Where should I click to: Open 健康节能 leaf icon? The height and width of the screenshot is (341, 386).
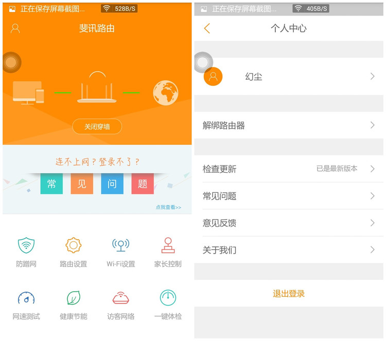[74, 298]
